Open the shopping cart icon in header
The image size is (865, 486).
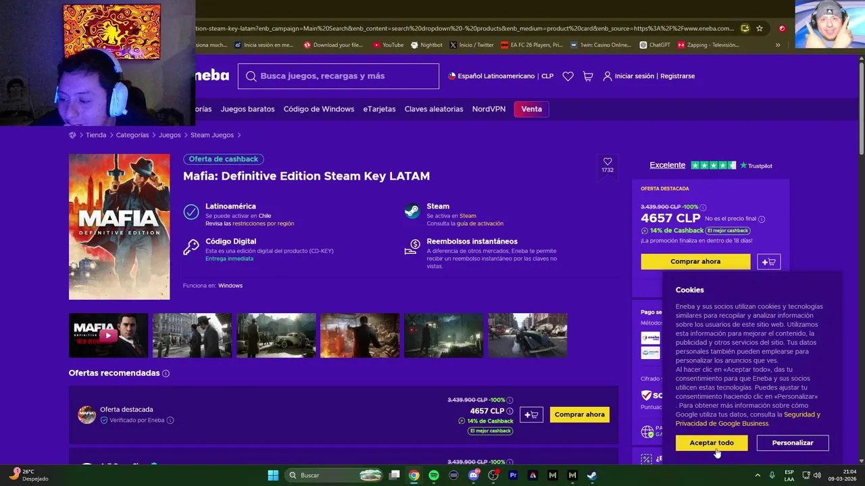coord(588,76)
